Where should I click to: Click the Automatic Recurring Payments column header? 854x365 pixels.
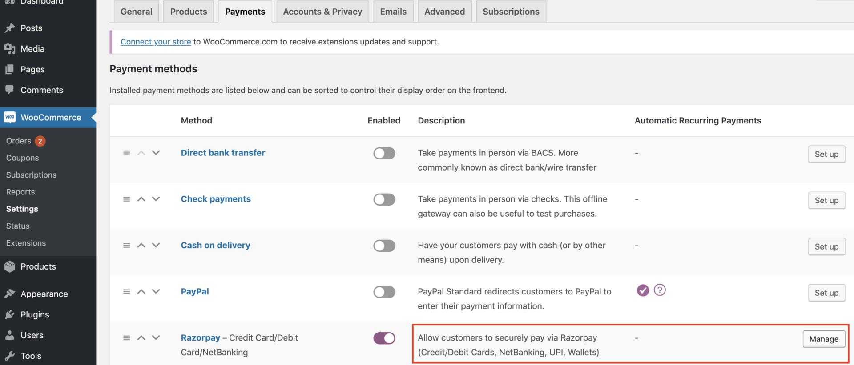click(x=698, y=120)
